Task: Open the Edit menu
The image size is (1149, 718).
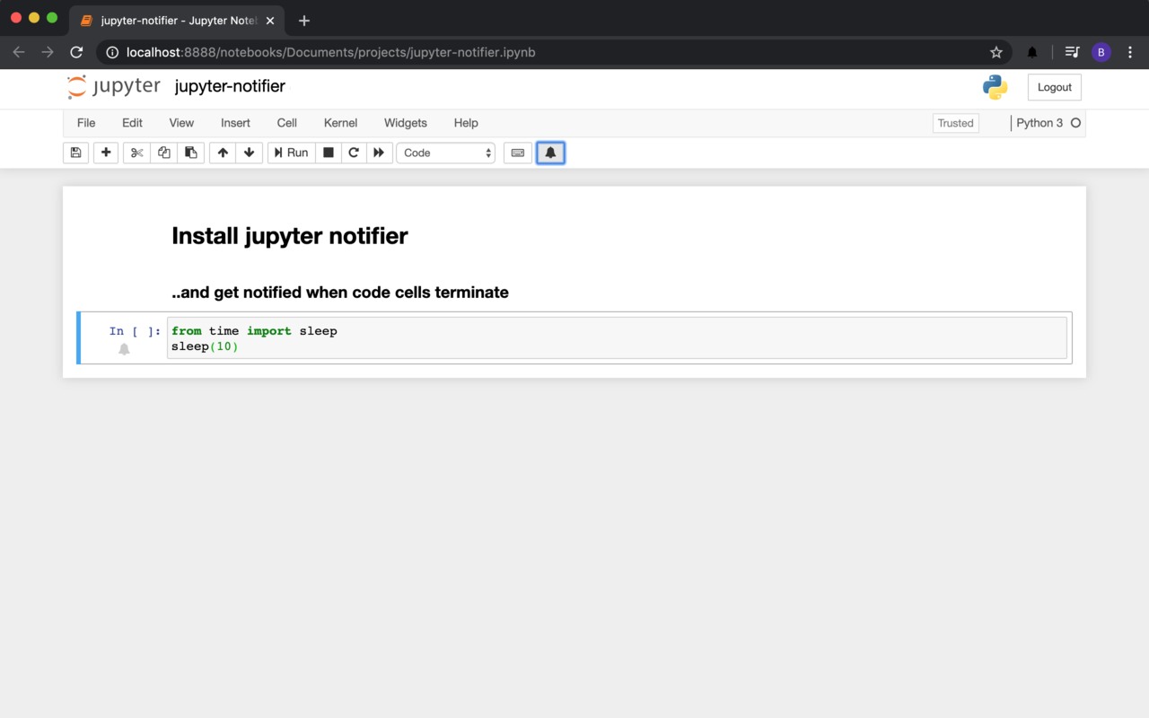Action: pyautogui.click(x=132, y=123)
